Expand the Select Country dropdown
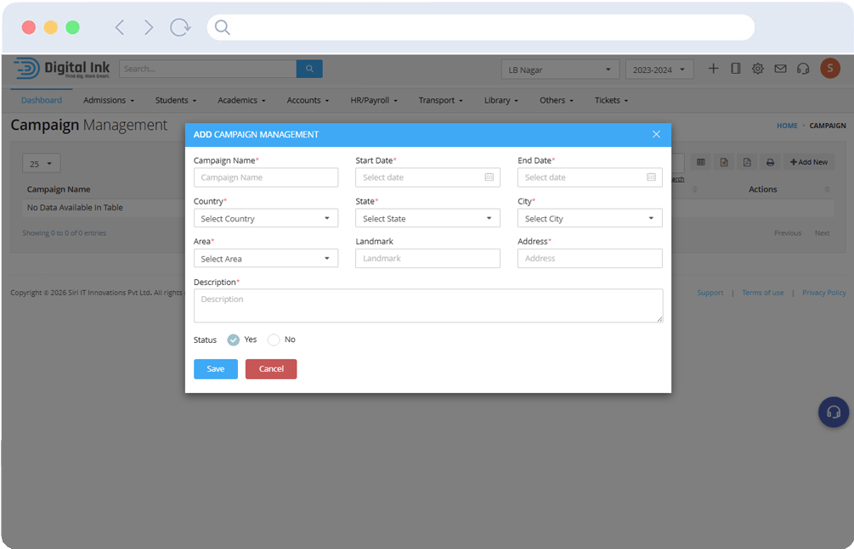 click(x=266, y=218)
